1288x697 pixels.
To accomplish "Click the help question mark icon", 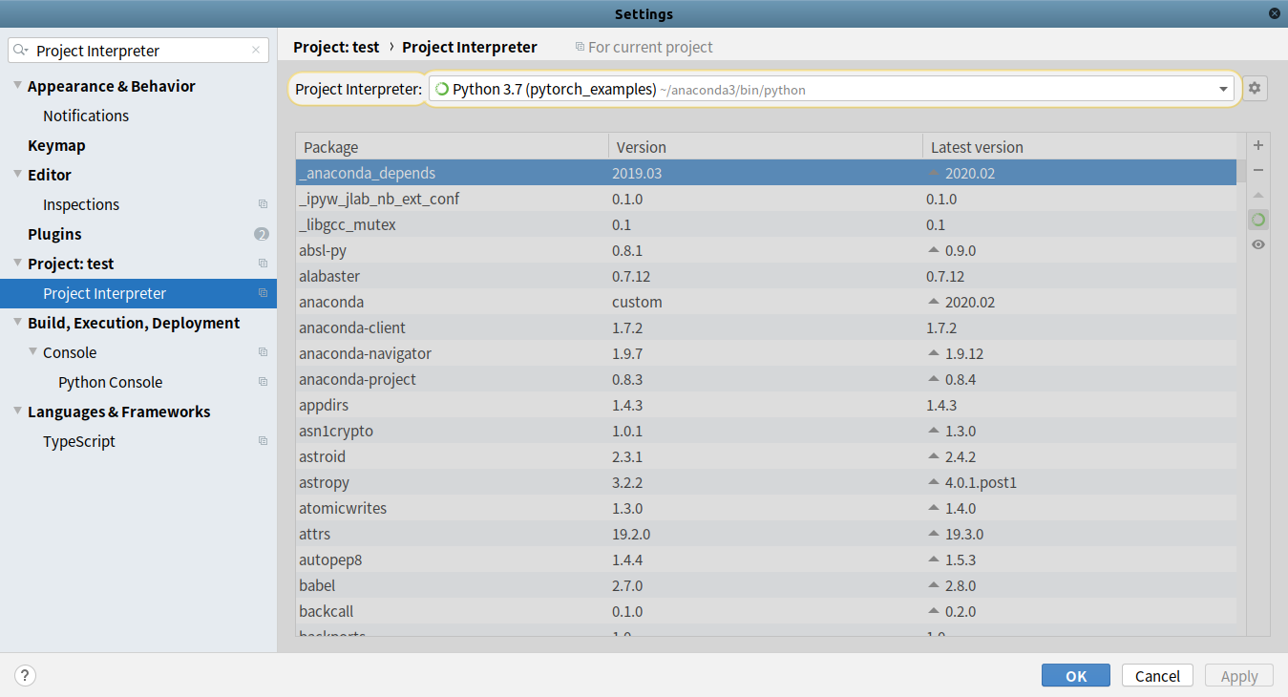I will point(25,676).
